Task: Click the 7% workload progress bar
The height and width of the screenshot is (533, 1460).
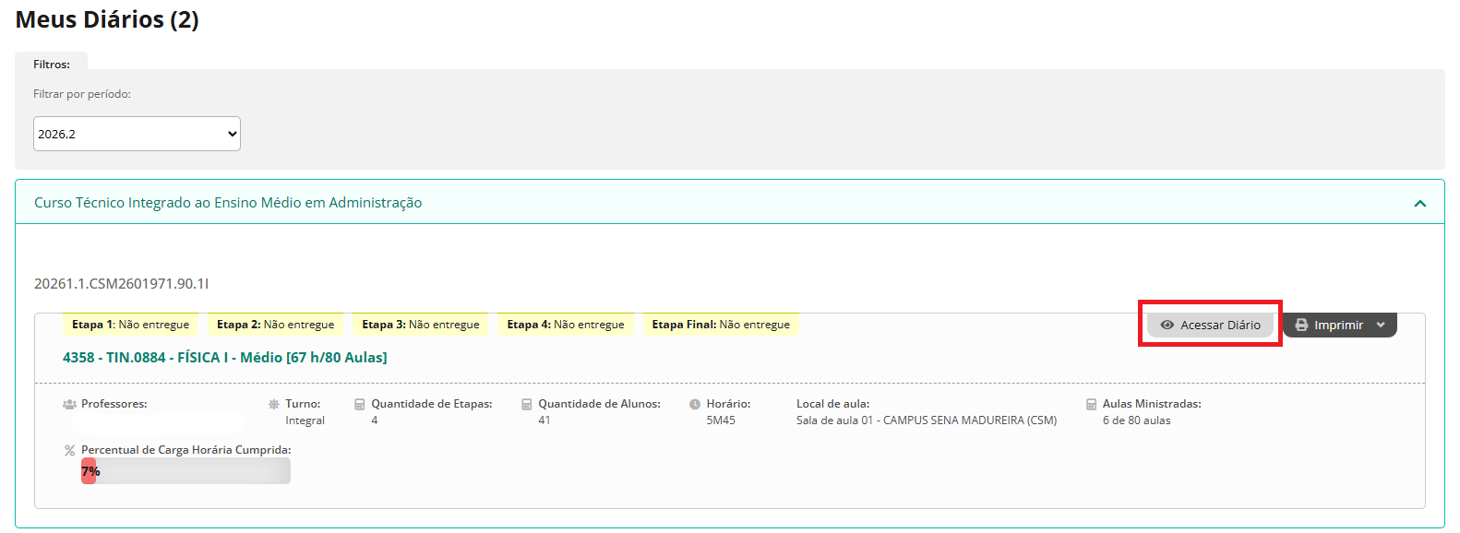Action: pos(185,471)
